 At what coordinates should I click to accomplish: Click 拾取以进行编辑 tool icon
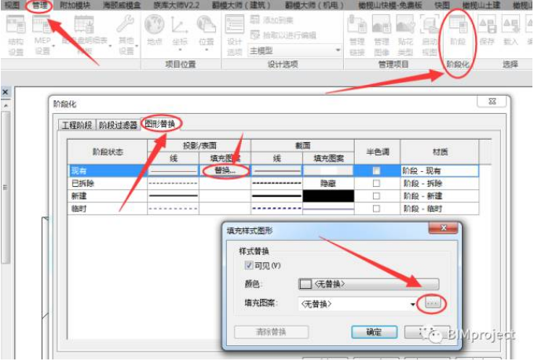[x=254, y=35]
